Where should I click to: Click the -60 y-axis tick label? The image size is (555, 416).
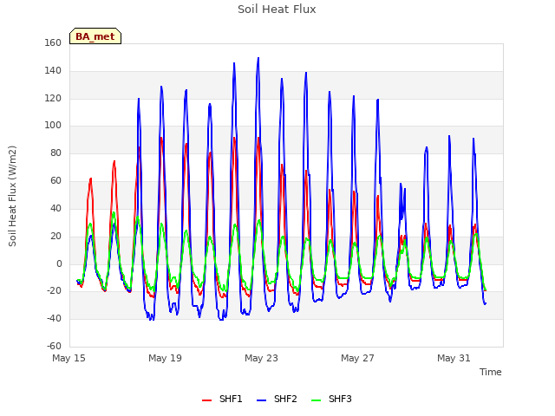click(x=54, y=346)
